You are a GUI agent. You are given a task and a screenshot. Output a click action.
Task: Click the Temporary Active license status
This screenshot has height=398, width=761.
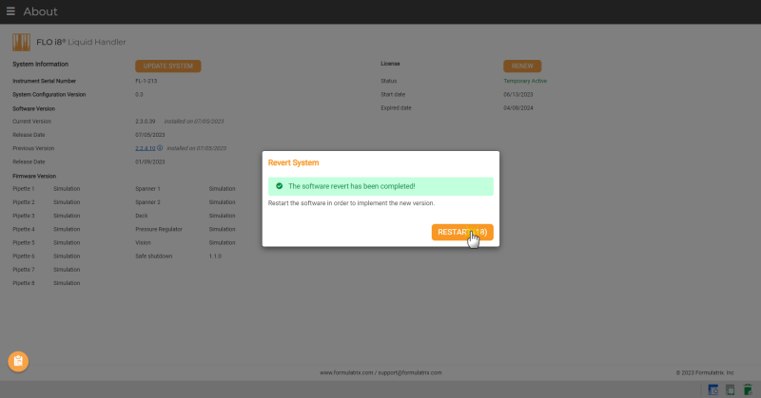pyautogui.click(x=525, y=81)
